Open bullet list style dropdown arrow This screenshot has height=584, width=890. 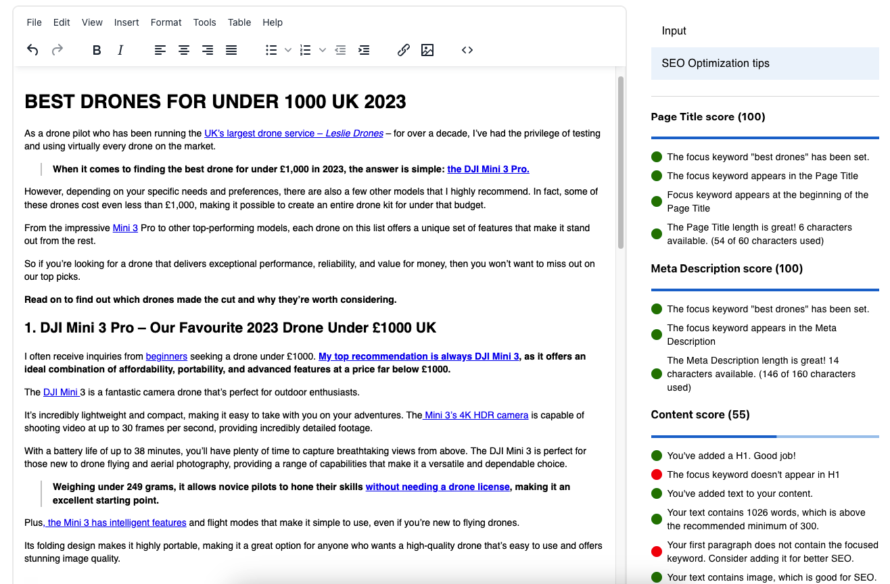tap(287, 50)
